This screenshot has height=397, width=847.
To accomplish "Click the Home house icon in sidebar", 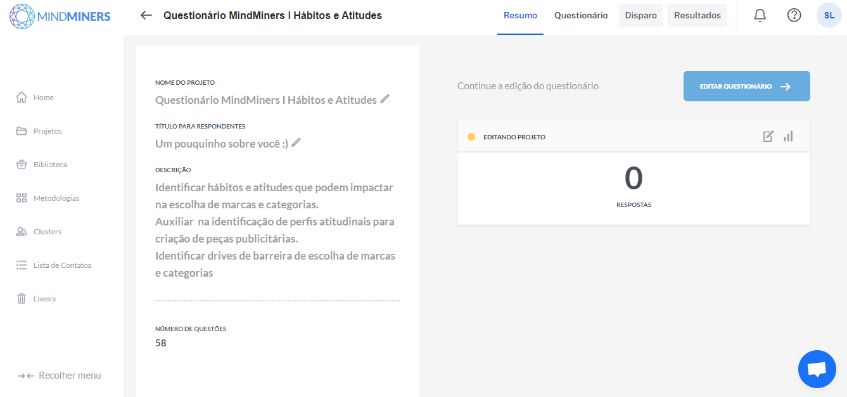I will tap(21, 98).
